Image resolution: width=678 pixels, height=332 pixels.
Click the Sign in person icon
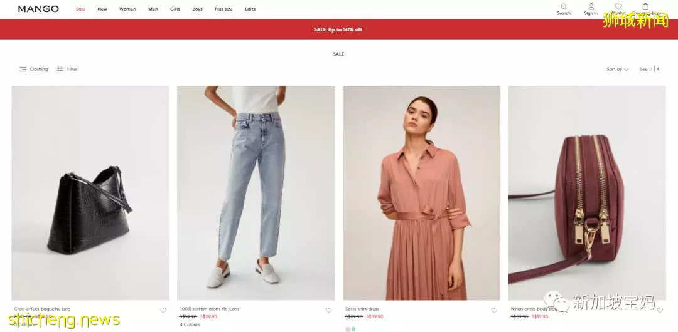click(x=591, y=6)
